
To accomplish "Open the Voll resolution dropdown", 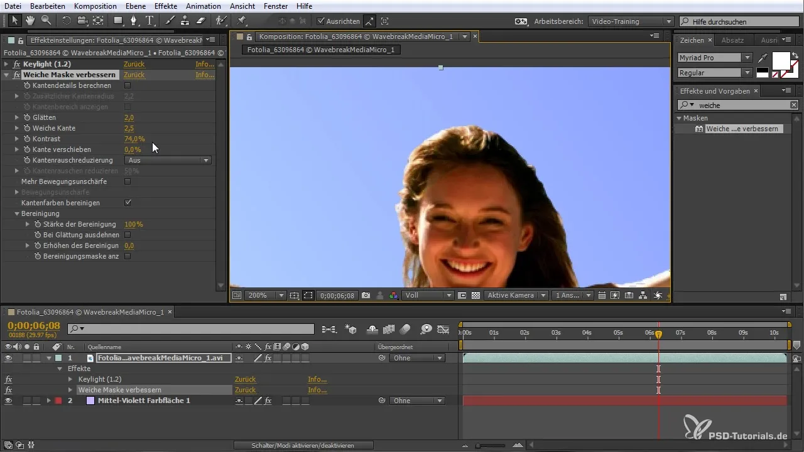I will 428,295.
